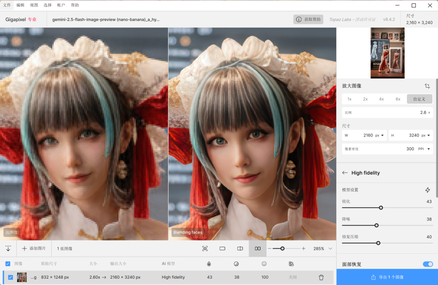Uncheck the select-all checkbox in list header
Viewport: 438px width, 285px height.
pyautogui.click(x=8, y=264)
